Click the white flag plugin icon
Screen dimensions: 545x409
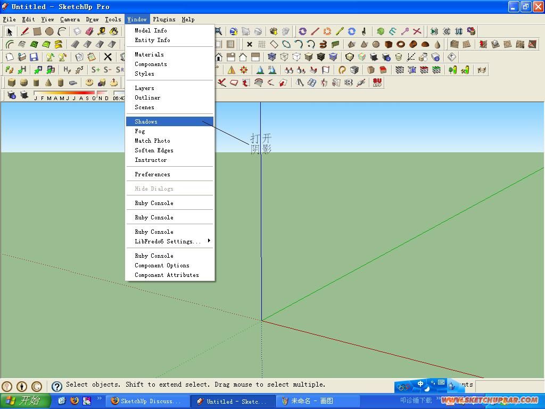pyautogui.click(x=325, y=70)
